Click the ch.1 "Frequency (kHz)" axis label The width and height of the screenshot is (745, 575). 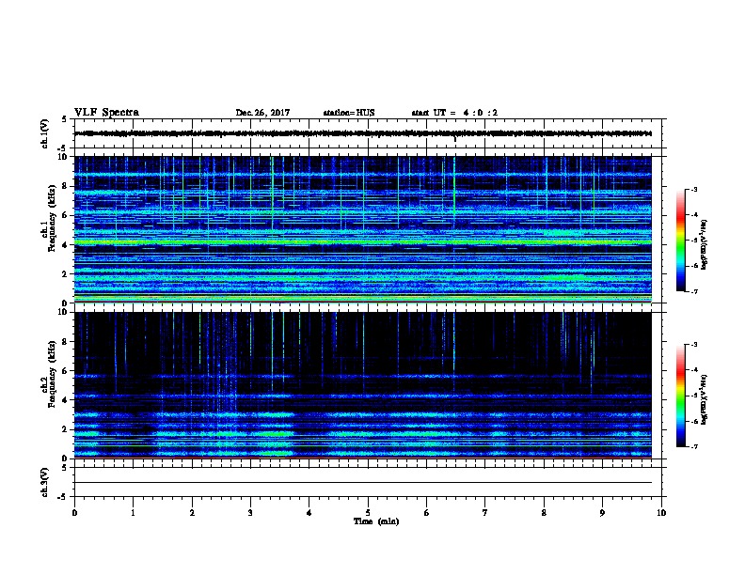pos(53,218)
